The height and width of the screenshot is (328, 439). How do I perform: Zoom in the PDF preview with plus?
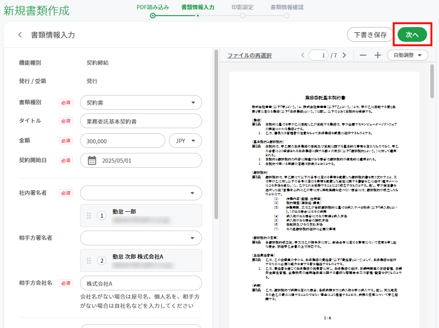click(378, 55)
